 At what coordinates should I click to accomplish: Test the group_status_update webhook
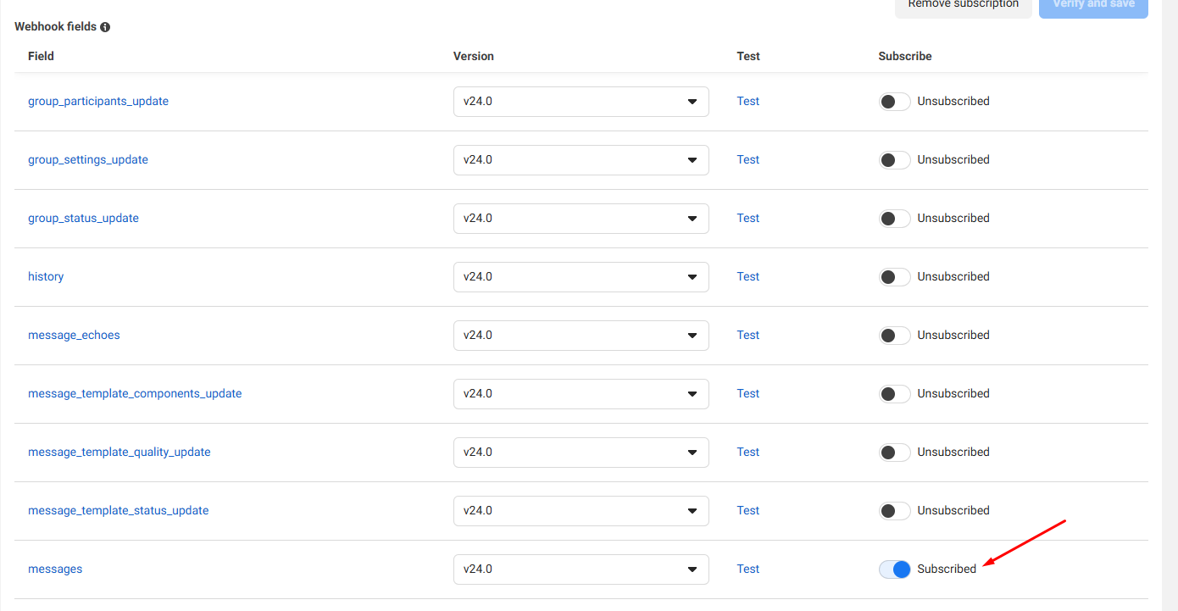747,219
